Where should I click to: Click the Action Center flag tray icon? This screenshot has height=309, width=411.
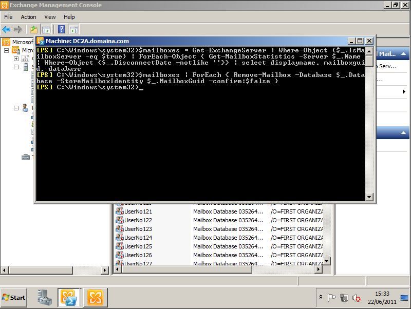click(x=331, y=298)
